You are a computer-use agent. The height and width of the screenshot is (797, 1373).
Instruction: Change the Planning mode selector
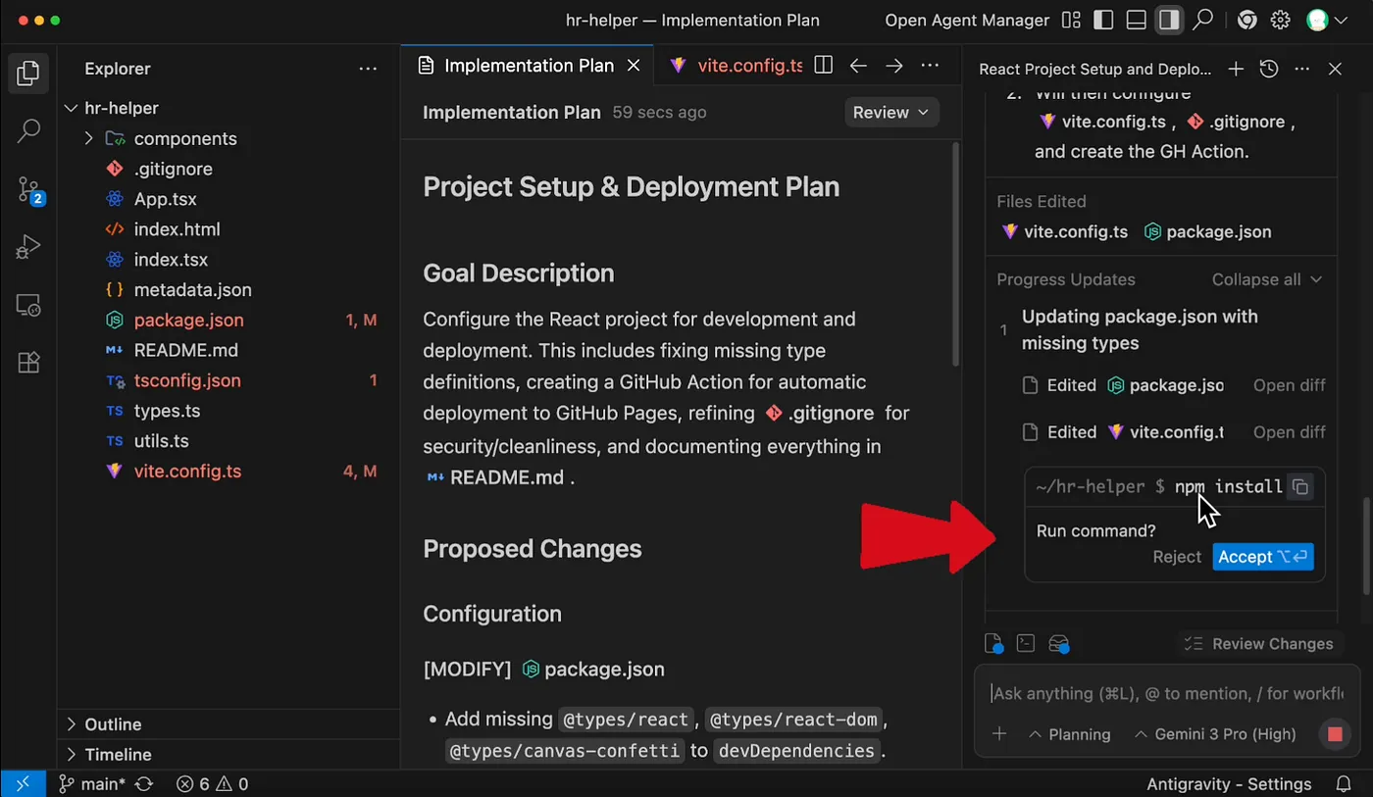1070,734
